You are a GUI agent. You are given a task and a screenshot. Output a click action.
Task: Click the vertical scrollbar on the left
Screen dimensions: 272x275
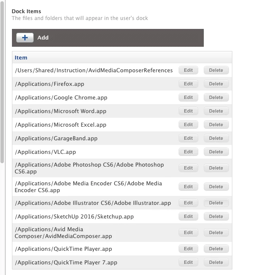point(2,82)
